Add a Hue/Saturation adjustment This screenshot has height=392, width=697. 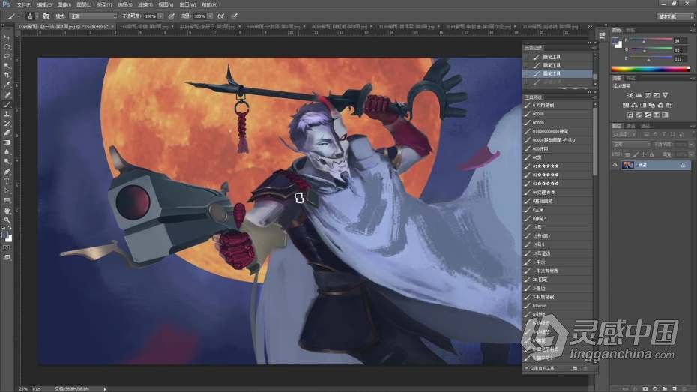[626, 106]
